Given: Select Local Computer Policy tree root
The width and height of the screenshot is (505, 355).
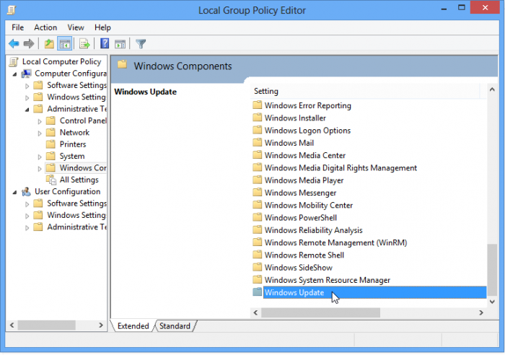Looking at the screenshot, I should (61, 61).
